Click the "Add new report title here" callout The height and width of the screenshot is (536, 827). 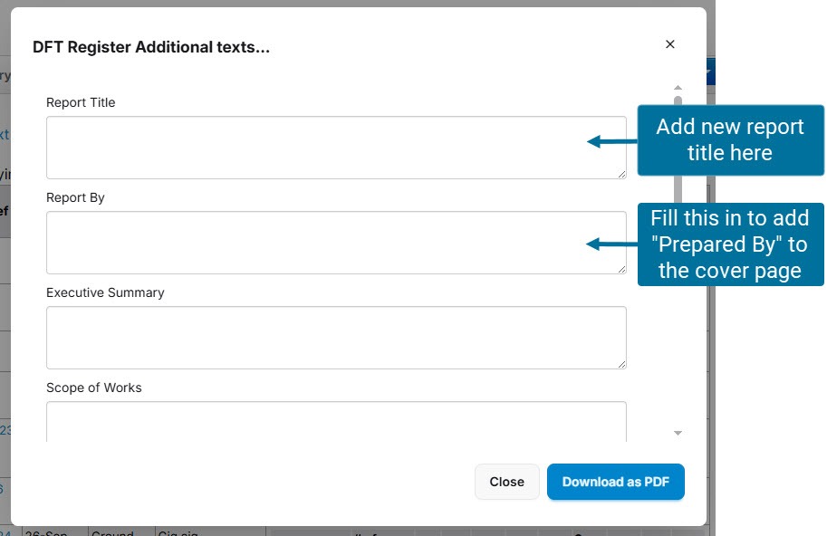coord(730,140)
